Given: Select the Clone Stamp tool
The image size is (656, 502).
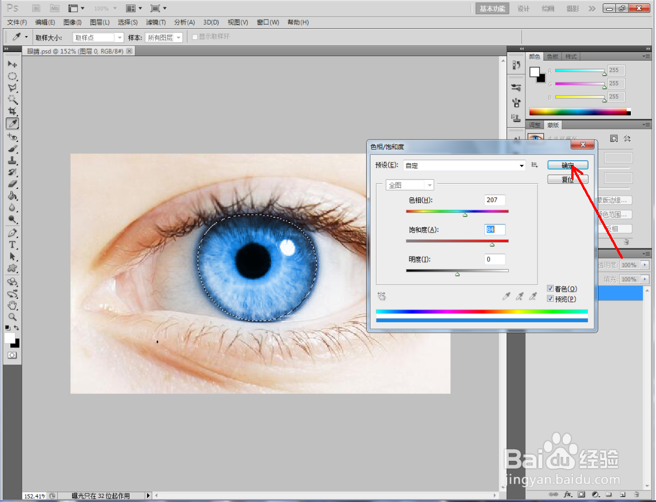Looking at the screenshot, I should [x=13, y=160].
